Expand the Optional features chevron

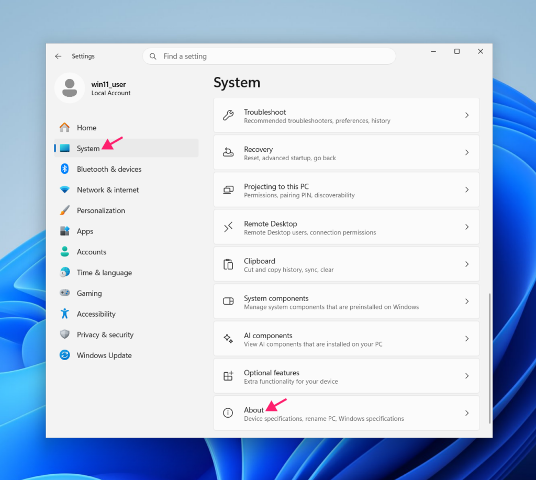click(x=466, y=376)
